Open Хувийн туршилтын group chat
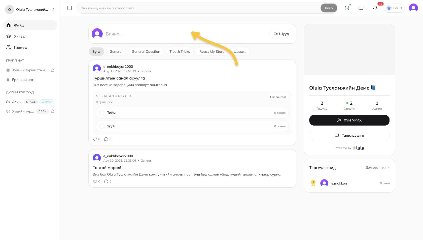 coord(30,70)
